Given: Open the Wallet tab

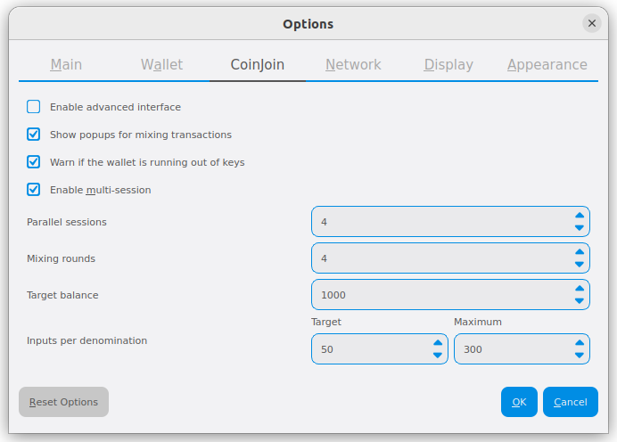Looking at the screenshot, I should (x=161, y=65).
